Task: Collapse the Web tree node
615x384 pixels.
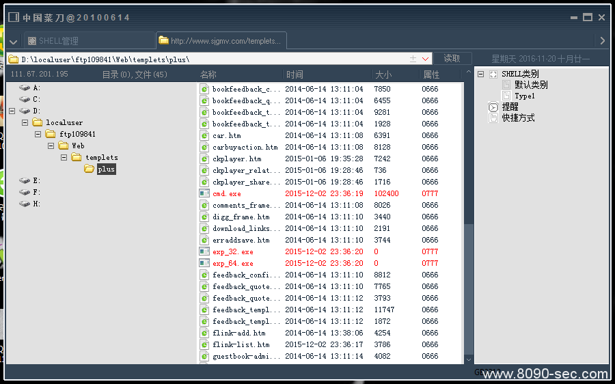Action: coord(51,146)
